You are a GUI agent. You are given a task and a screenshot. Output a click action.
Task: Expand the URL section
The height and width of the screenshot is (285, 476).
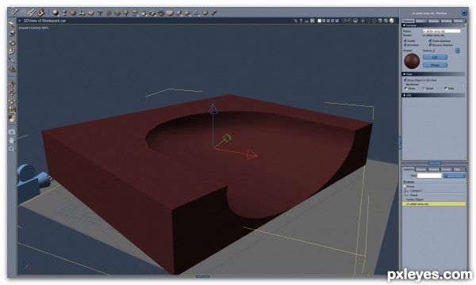[x=405, y=96]
